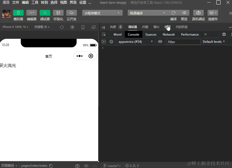Click the inspect element picker in debugger
The width and height of the screenshot is (232, 168).
(104, 34)
